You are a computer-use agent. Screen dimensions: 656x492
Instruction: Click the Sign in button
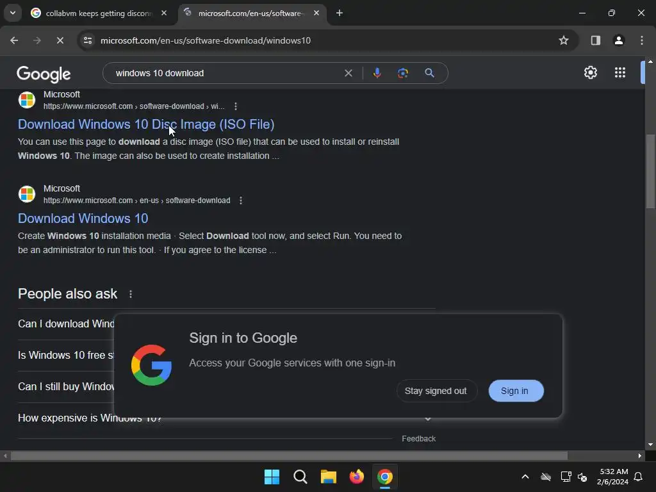pos(516,391)
